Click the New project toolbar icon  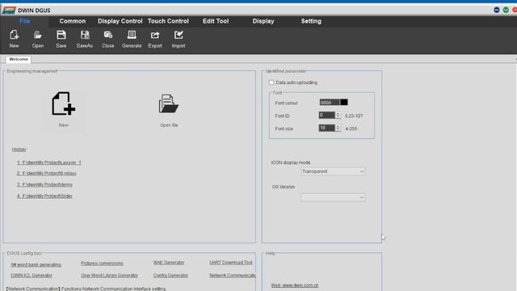[14, 39]
